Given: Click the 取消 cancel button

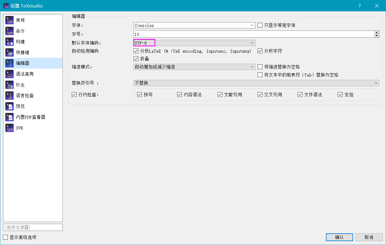Looking at the screenshot, I should 369,237.
